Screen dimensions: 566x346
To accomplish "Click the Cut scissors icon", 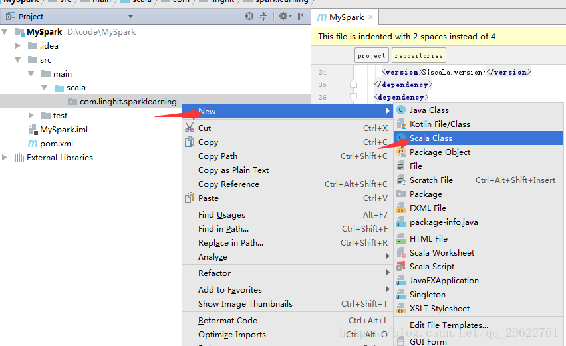I will click(x=190, y=128).
